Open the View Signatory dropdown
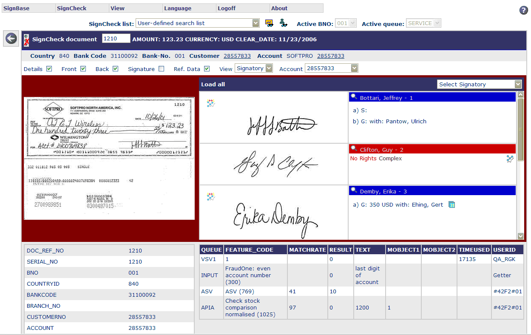Viewport: 531px width, 335px height. (269, 68)
